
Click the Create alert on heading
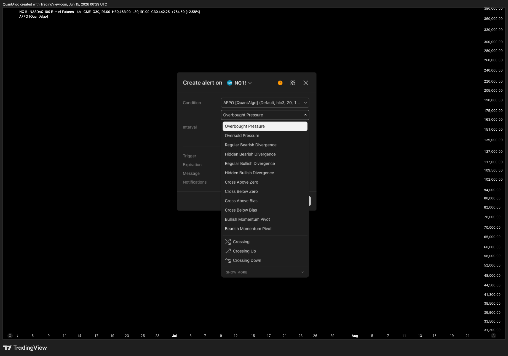202,83
